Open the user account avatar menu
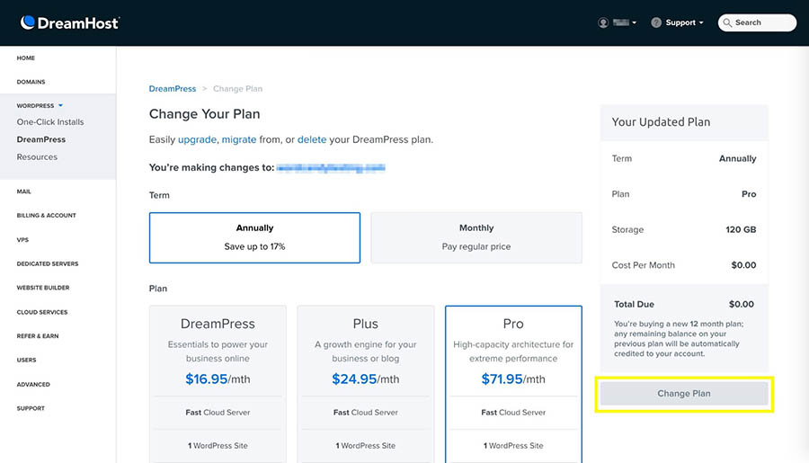This screenshot has width=809, height=463. pos(602,22)
